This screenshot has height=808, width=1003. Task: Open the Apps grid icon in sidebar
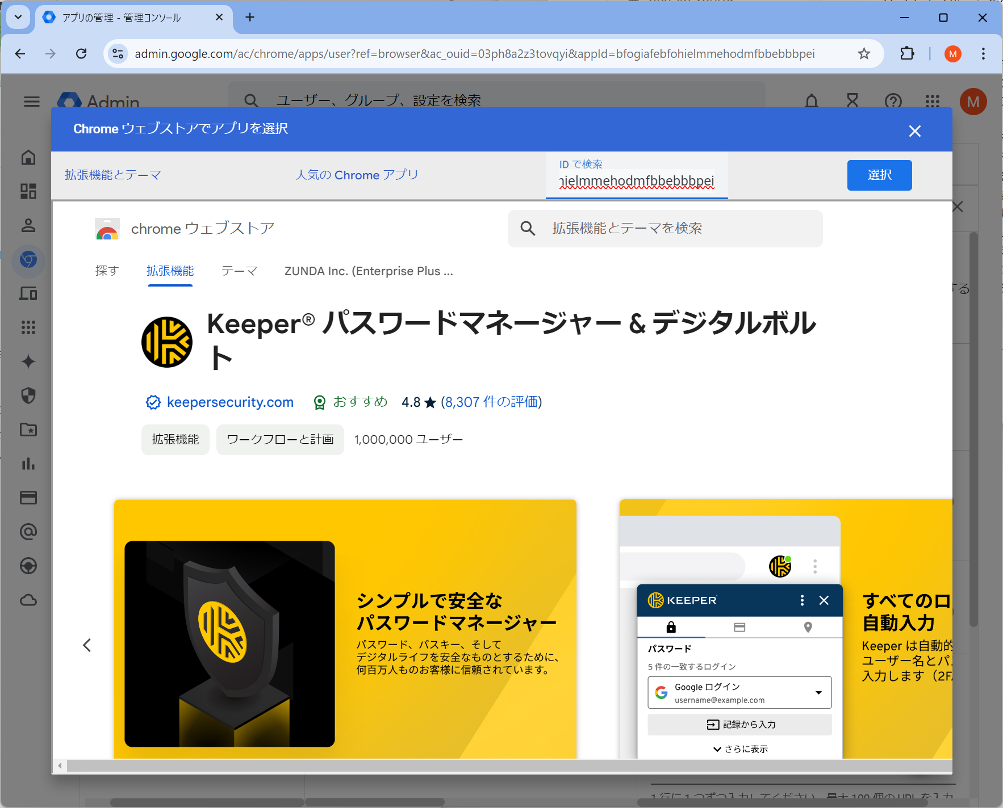(28, 327)
